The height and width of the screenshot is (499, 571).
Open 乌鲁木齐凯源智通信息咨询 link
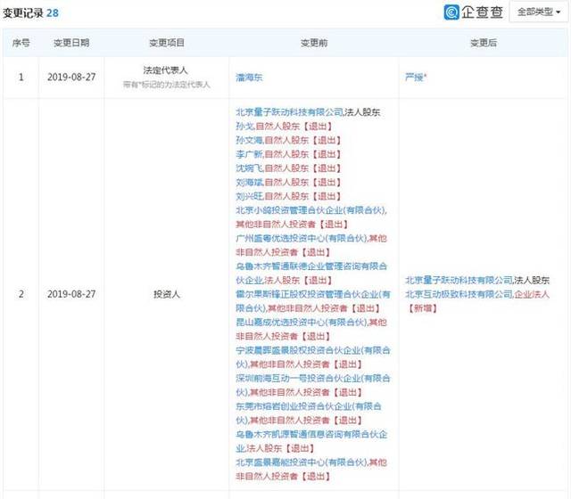[311, 441]
